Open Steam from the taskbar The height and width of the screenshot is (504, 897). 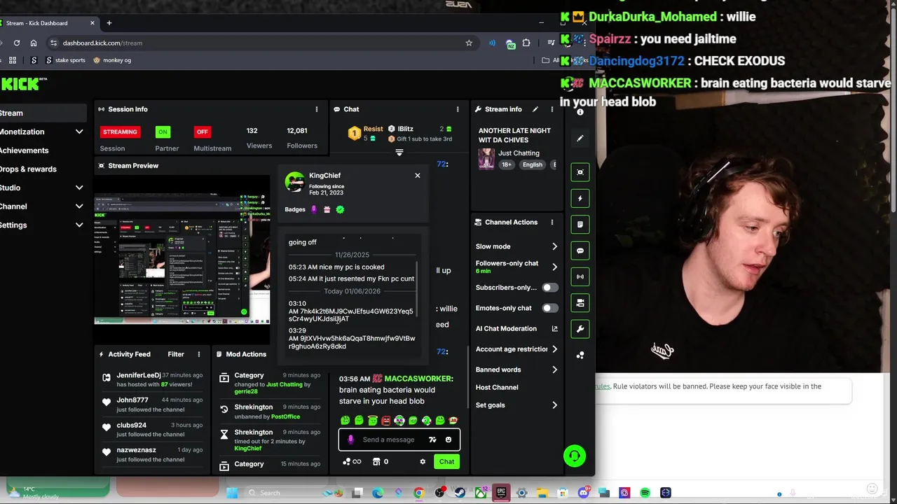(460, 493)
